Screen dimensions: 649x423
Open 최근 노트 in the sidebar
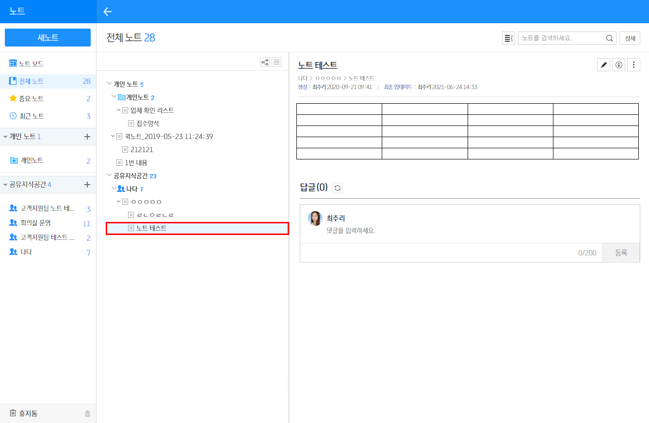tap(31, 116)
